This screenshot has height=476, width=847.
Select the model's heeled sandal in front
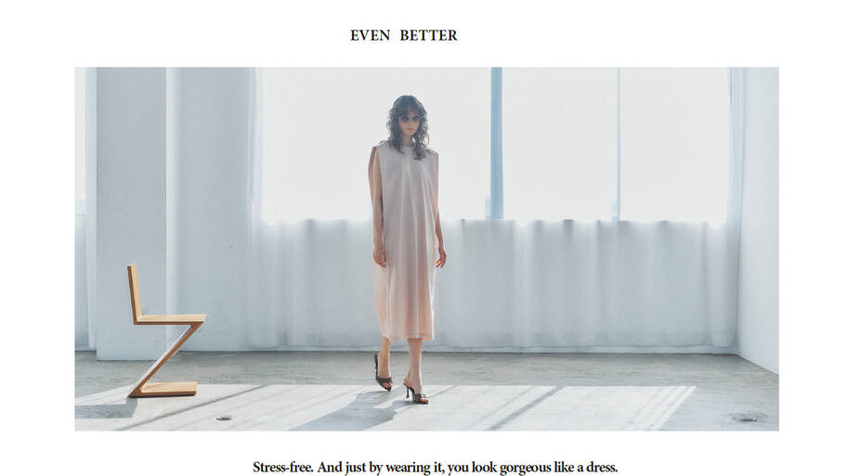coord(416,392)
